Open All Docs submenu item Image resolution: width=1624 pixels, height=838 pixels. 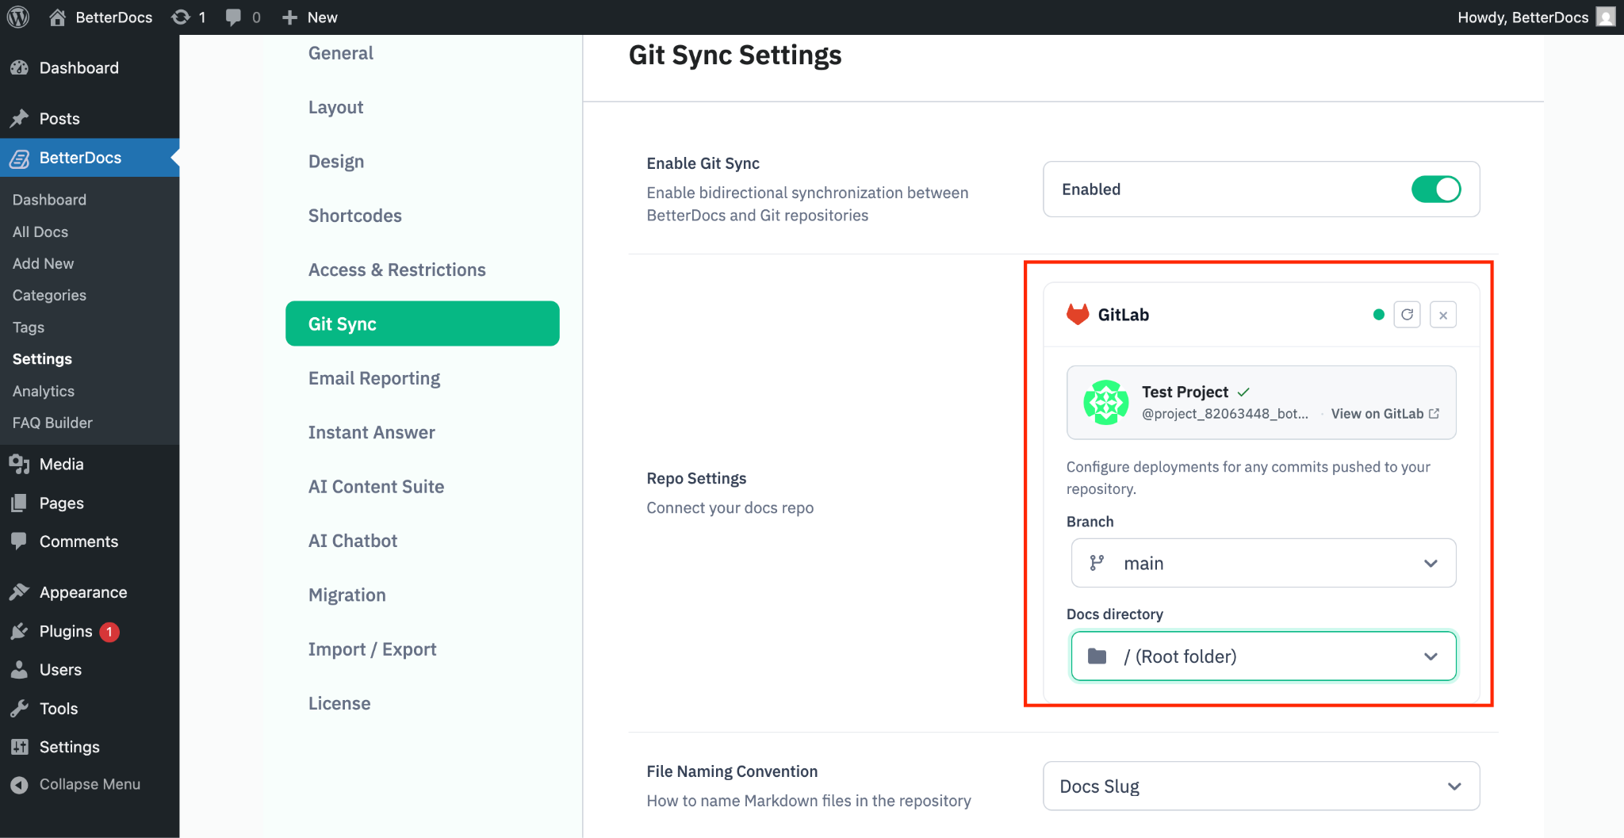[x=40, y=232]
